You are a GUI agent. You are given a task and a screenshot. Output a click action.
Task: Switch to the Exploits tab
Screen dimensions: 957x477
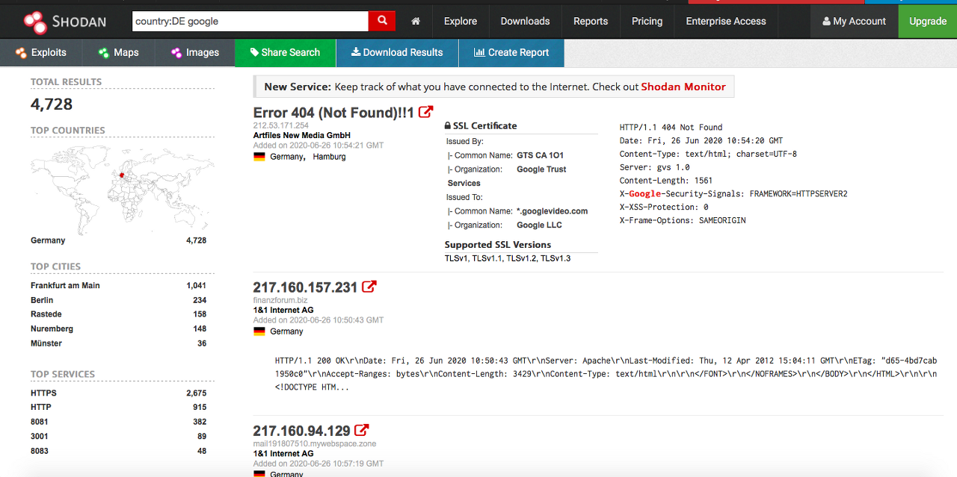pos(41,52)
